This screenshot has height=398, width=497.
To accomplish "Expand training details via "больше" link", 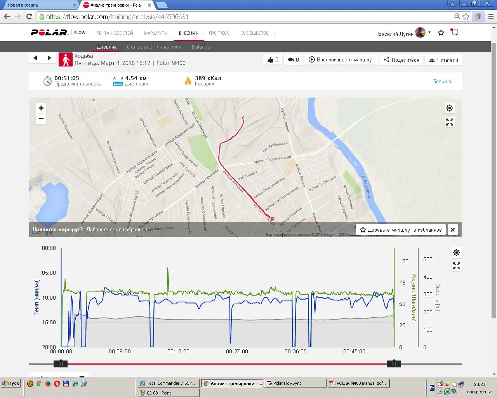I will [442, 82].
